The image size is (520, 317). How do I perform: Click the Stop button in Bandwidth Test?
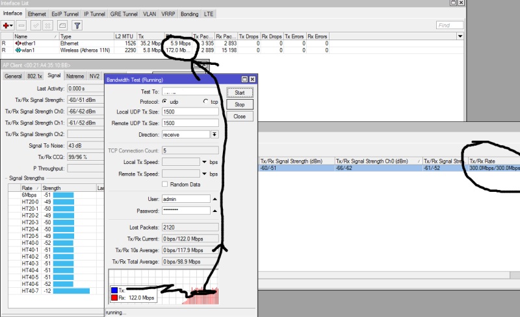tap(240, 104)
